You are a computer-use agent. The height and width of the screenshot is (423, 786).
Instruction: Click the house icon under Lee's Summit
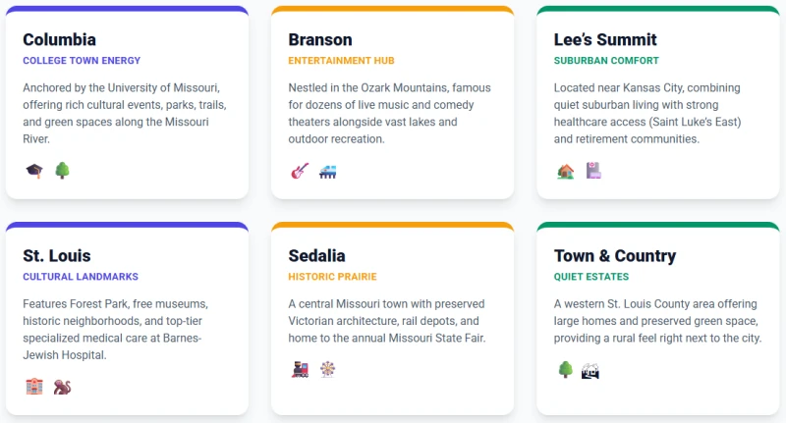[x=565, y=171]
